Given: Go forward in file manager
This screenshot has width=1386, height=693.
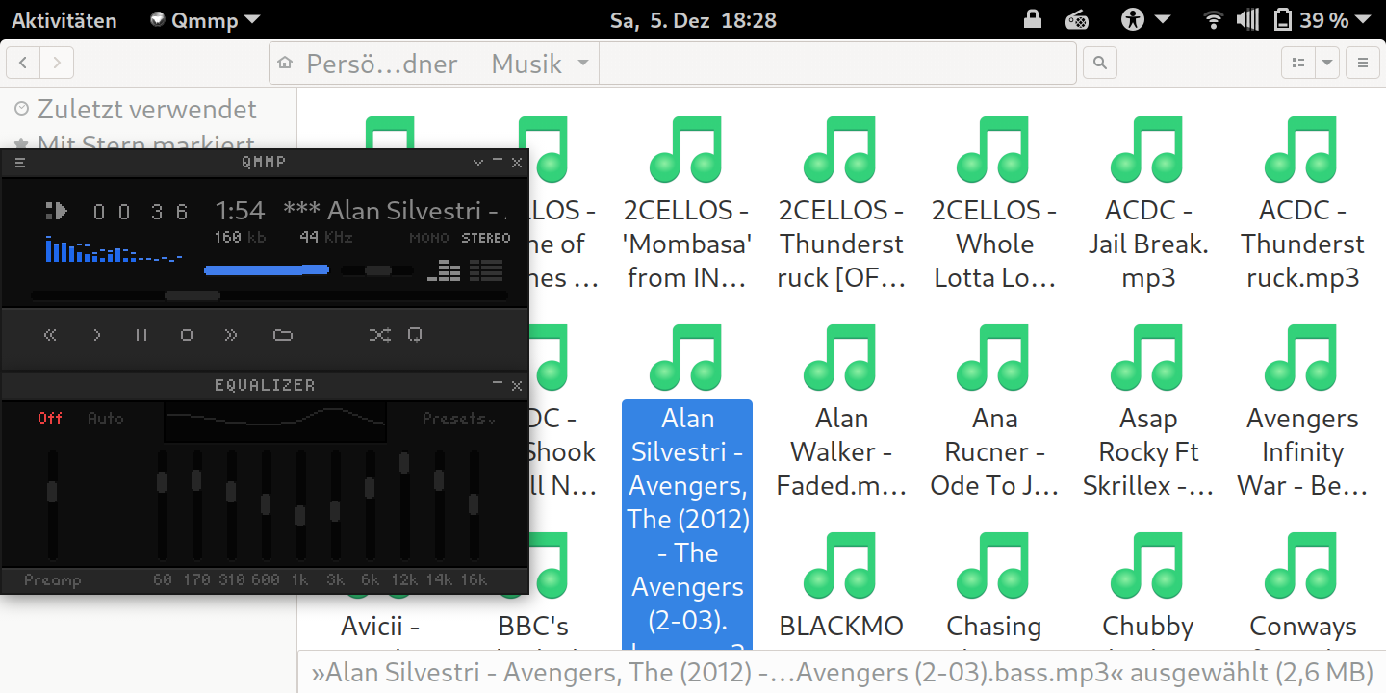Looking at the screenshot, I should coord(57,64).
